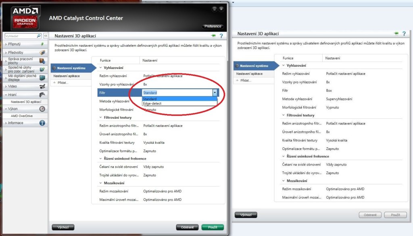Click the pin icon beside Připnutý
This screenshot has height=236, width=413.
(x=42, y=44)
